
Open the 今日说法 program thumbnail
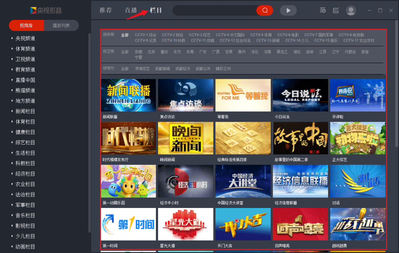pos(300,95)
